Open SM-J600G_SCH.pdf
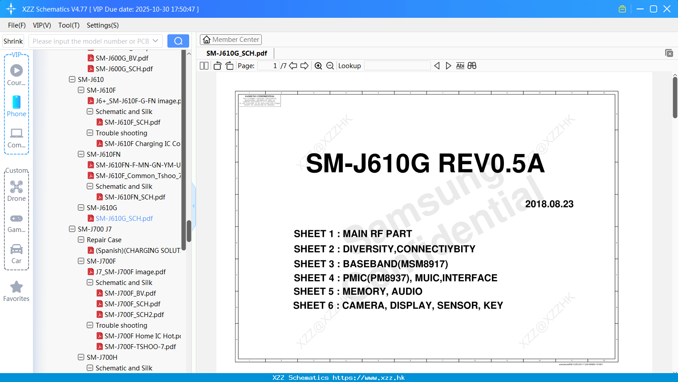Image resolution: width=678 pixels, height=382 pixels. [x=124, y=69]
